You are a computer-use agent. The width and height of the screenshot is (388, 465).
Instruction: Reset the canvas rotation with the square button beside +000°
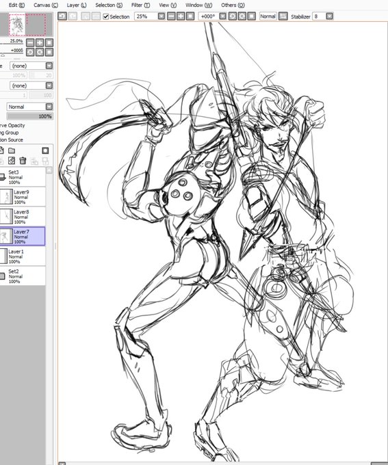pyautogui.click(x=251, y=16)
